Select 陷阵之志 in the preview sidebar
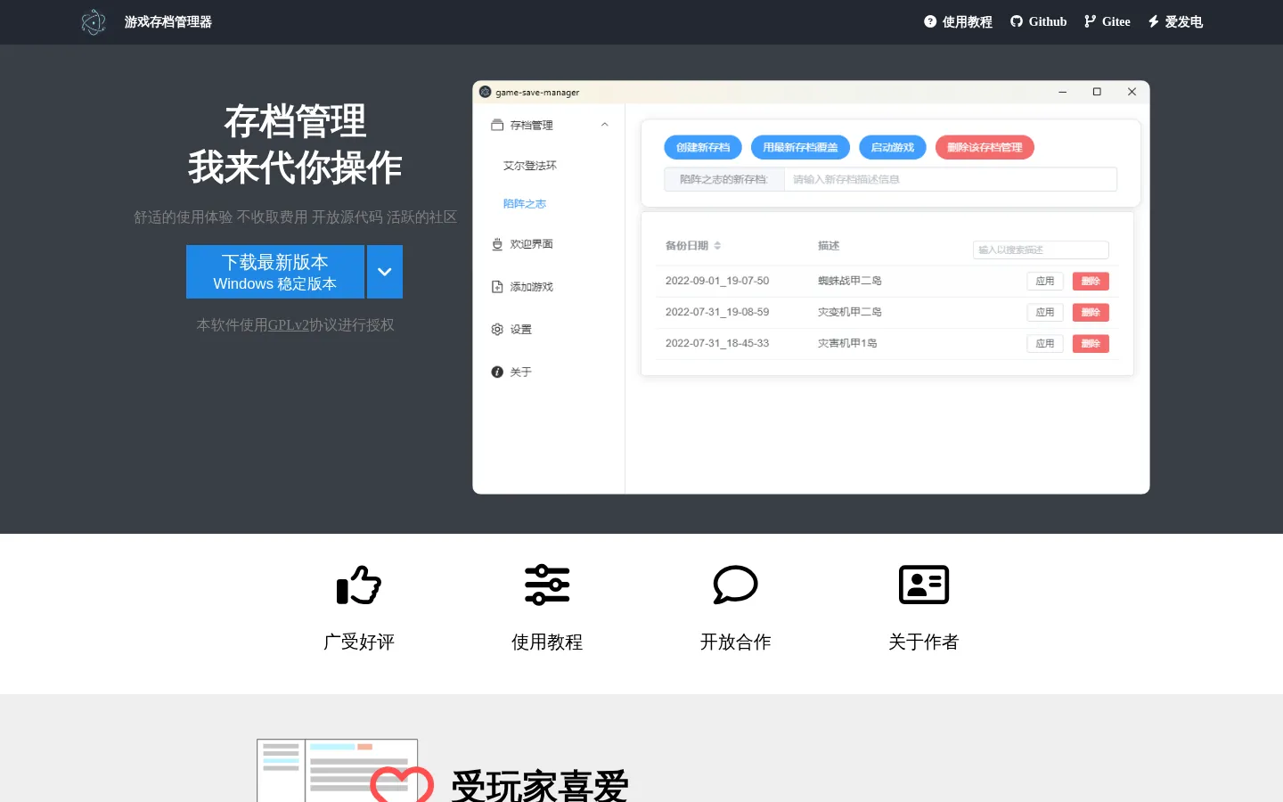The image size is (1283, 802). tap(525, 204)
